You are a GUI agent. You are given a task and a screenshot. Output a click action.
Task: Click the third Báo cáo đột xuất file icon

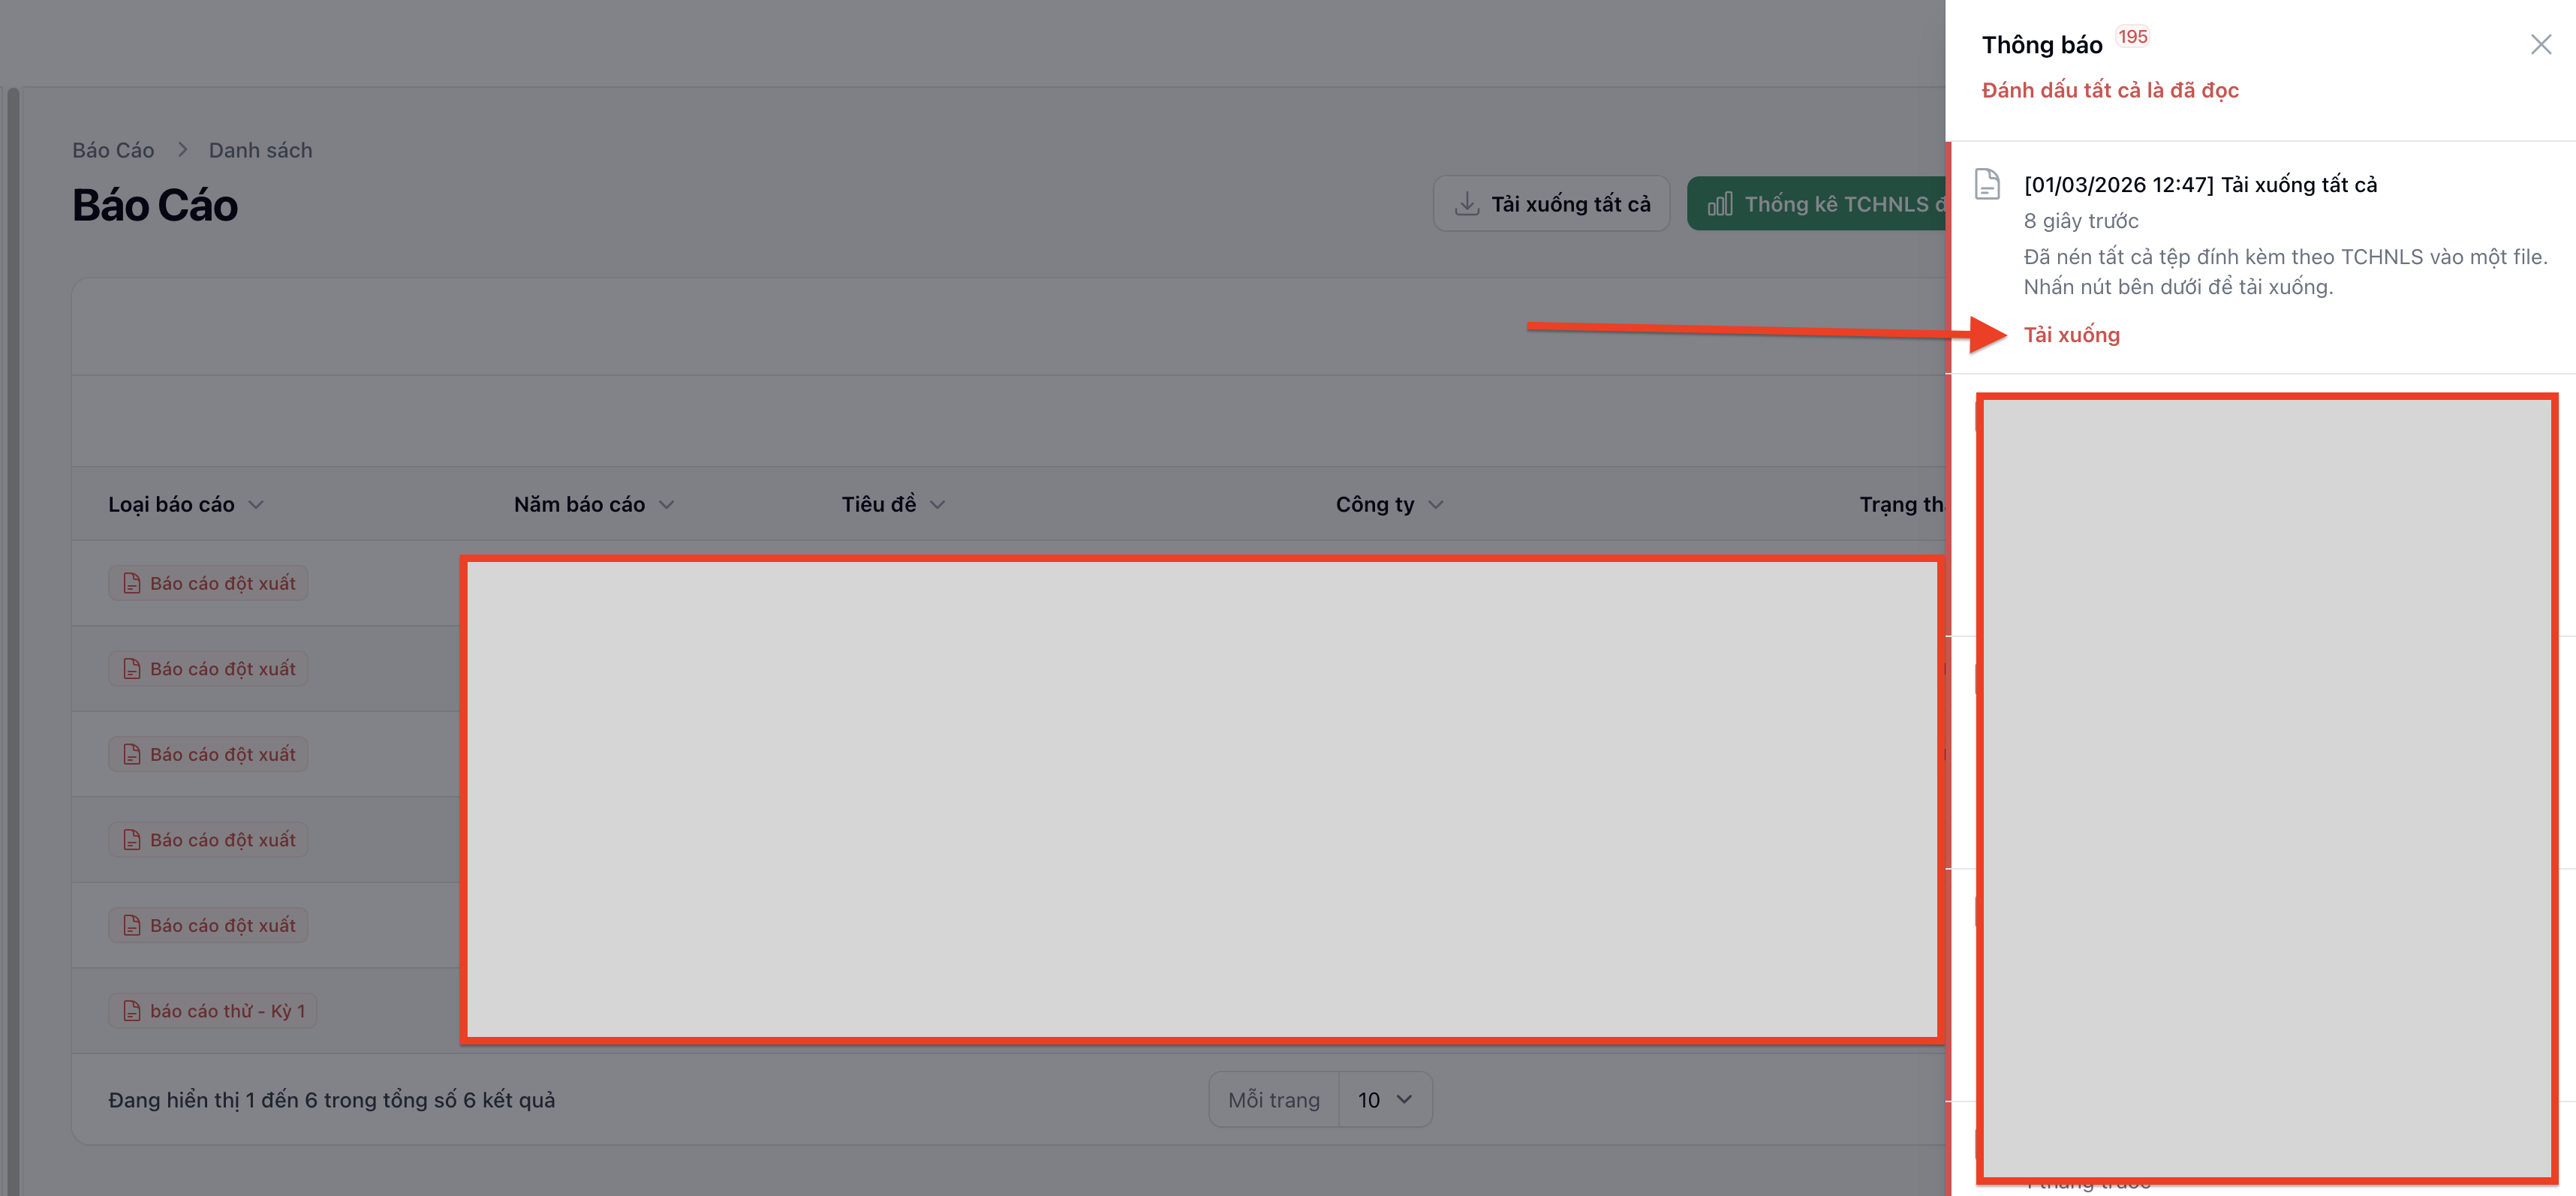(131, 754)
